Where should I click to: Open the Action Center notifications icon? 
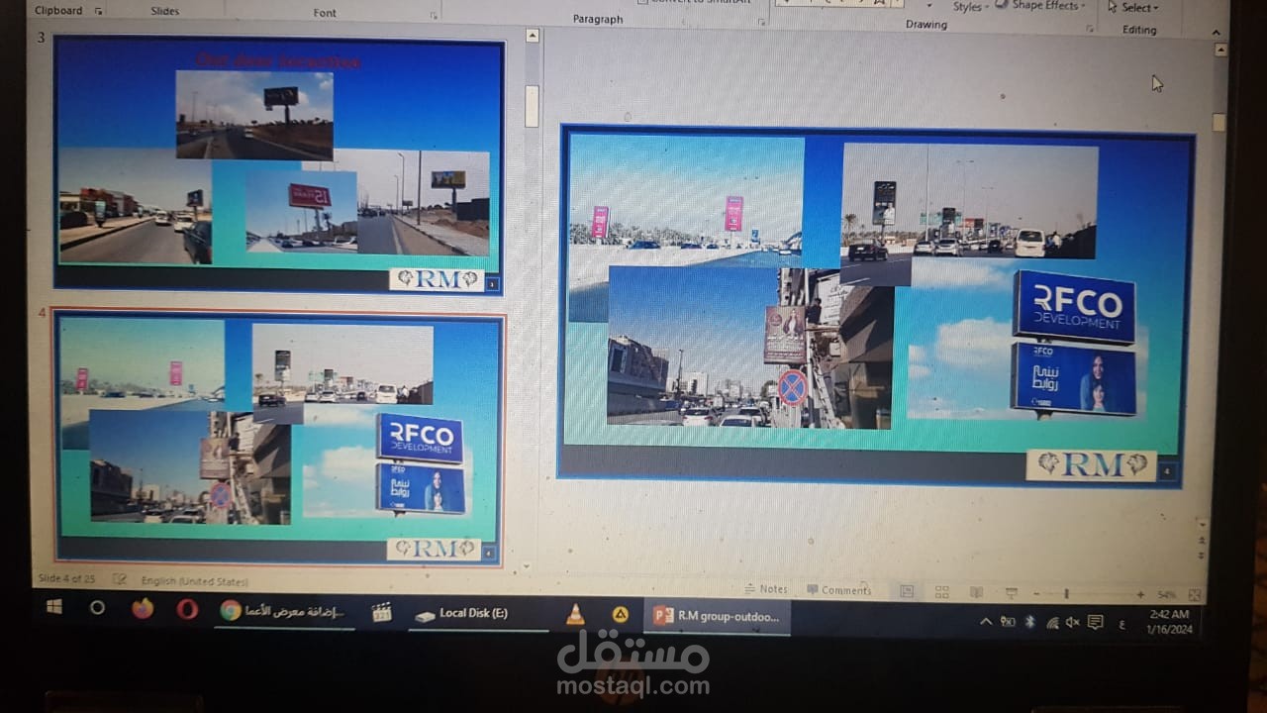[x=1095, y=622]
